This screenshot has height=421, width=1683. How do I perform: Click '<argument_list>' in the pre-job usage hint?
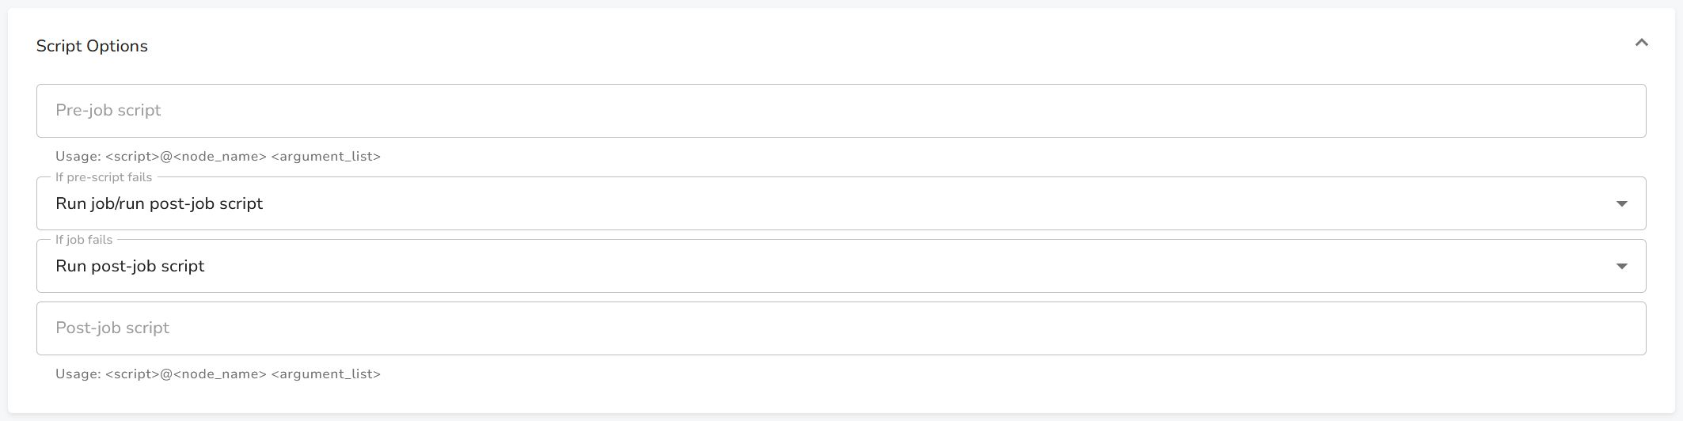point(325,157)
